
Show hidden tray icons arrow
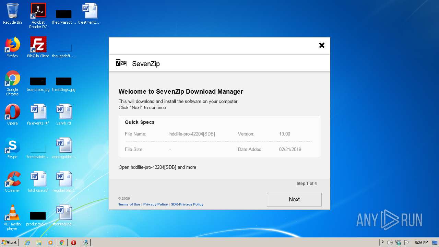[382, 243]
